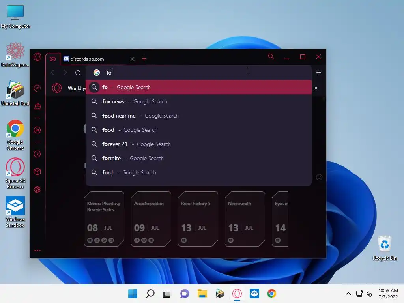The image size is (404, 303).
Task: Open Necrosmith release card
Action: point(245,219)
